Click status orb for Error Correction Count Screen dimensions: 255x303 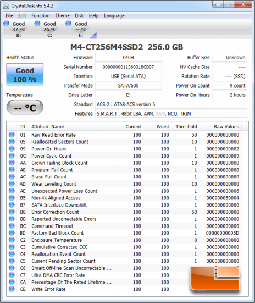[12, 212]
